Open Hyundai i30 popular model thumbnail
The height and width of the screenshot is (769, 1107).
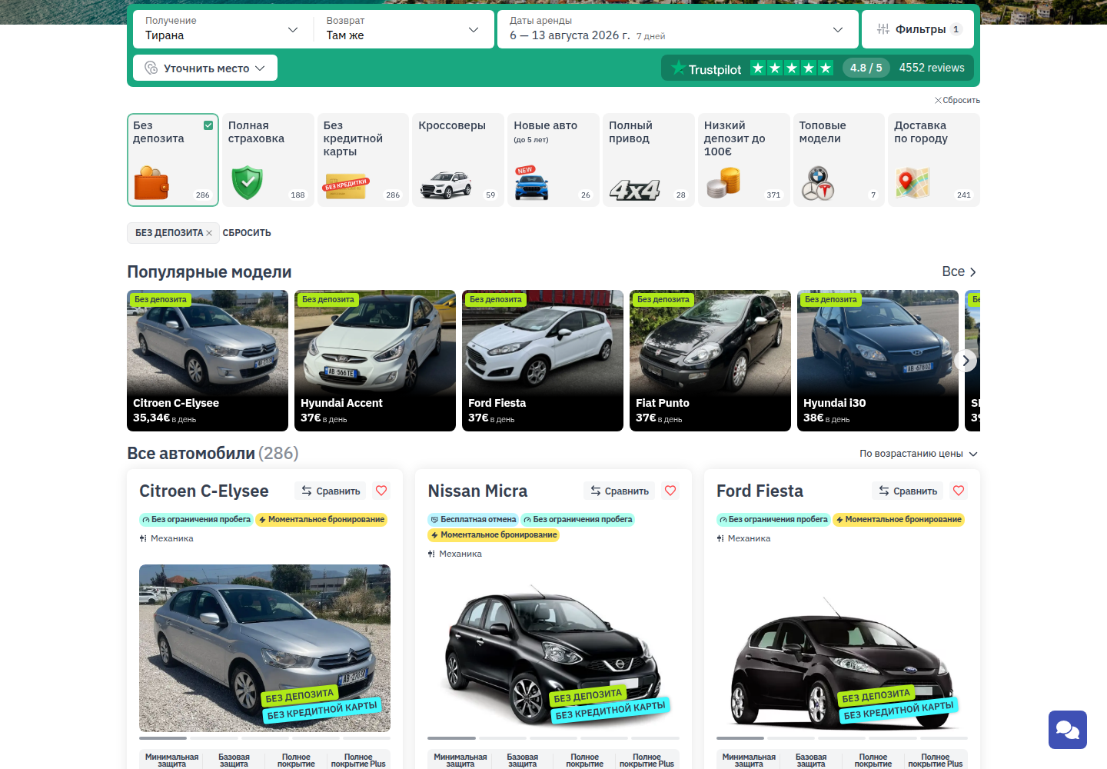pos(878,361)
